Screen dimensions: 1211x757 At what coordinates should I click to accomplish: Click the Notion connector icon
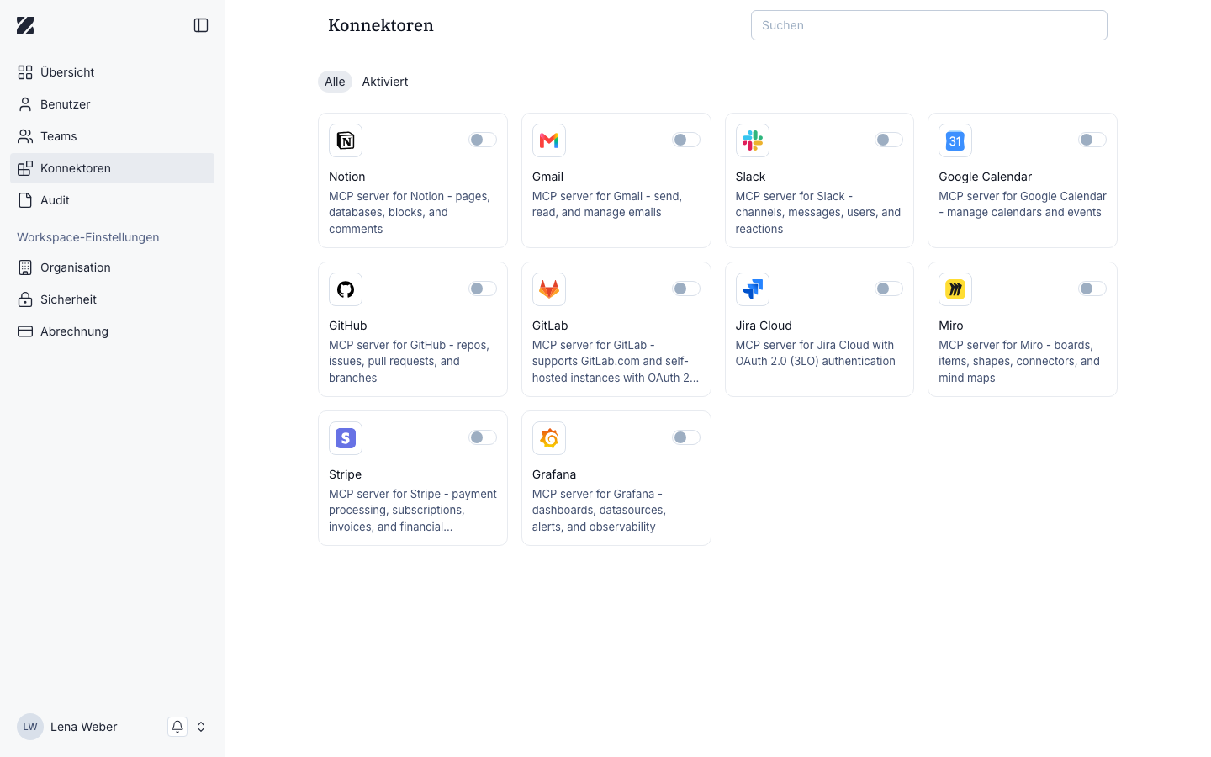point(346,140)
